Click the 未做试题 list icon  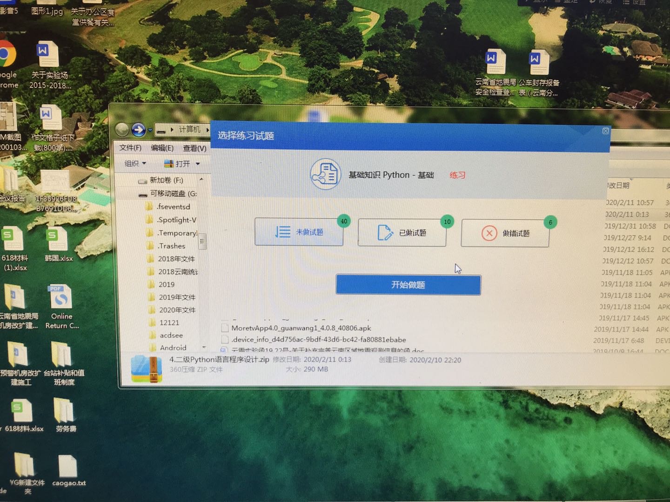coord(282,231)
